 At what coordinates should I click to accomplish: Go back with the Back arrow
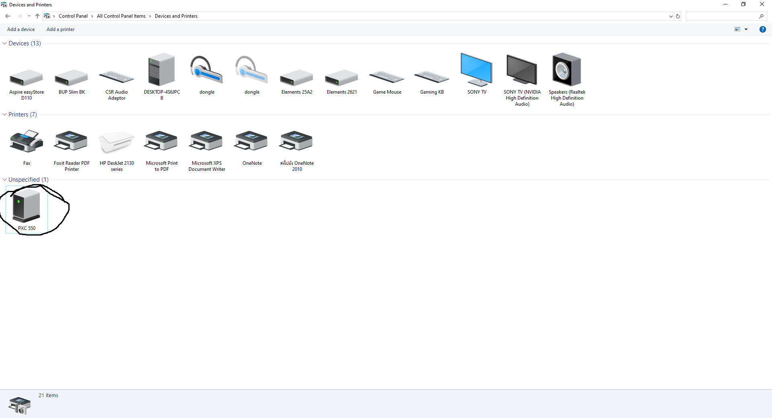click(8, 16)
